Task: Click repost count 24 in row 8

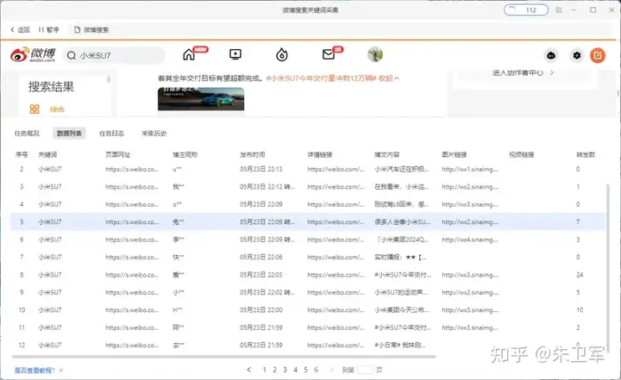Action: (x=580, y=275)
